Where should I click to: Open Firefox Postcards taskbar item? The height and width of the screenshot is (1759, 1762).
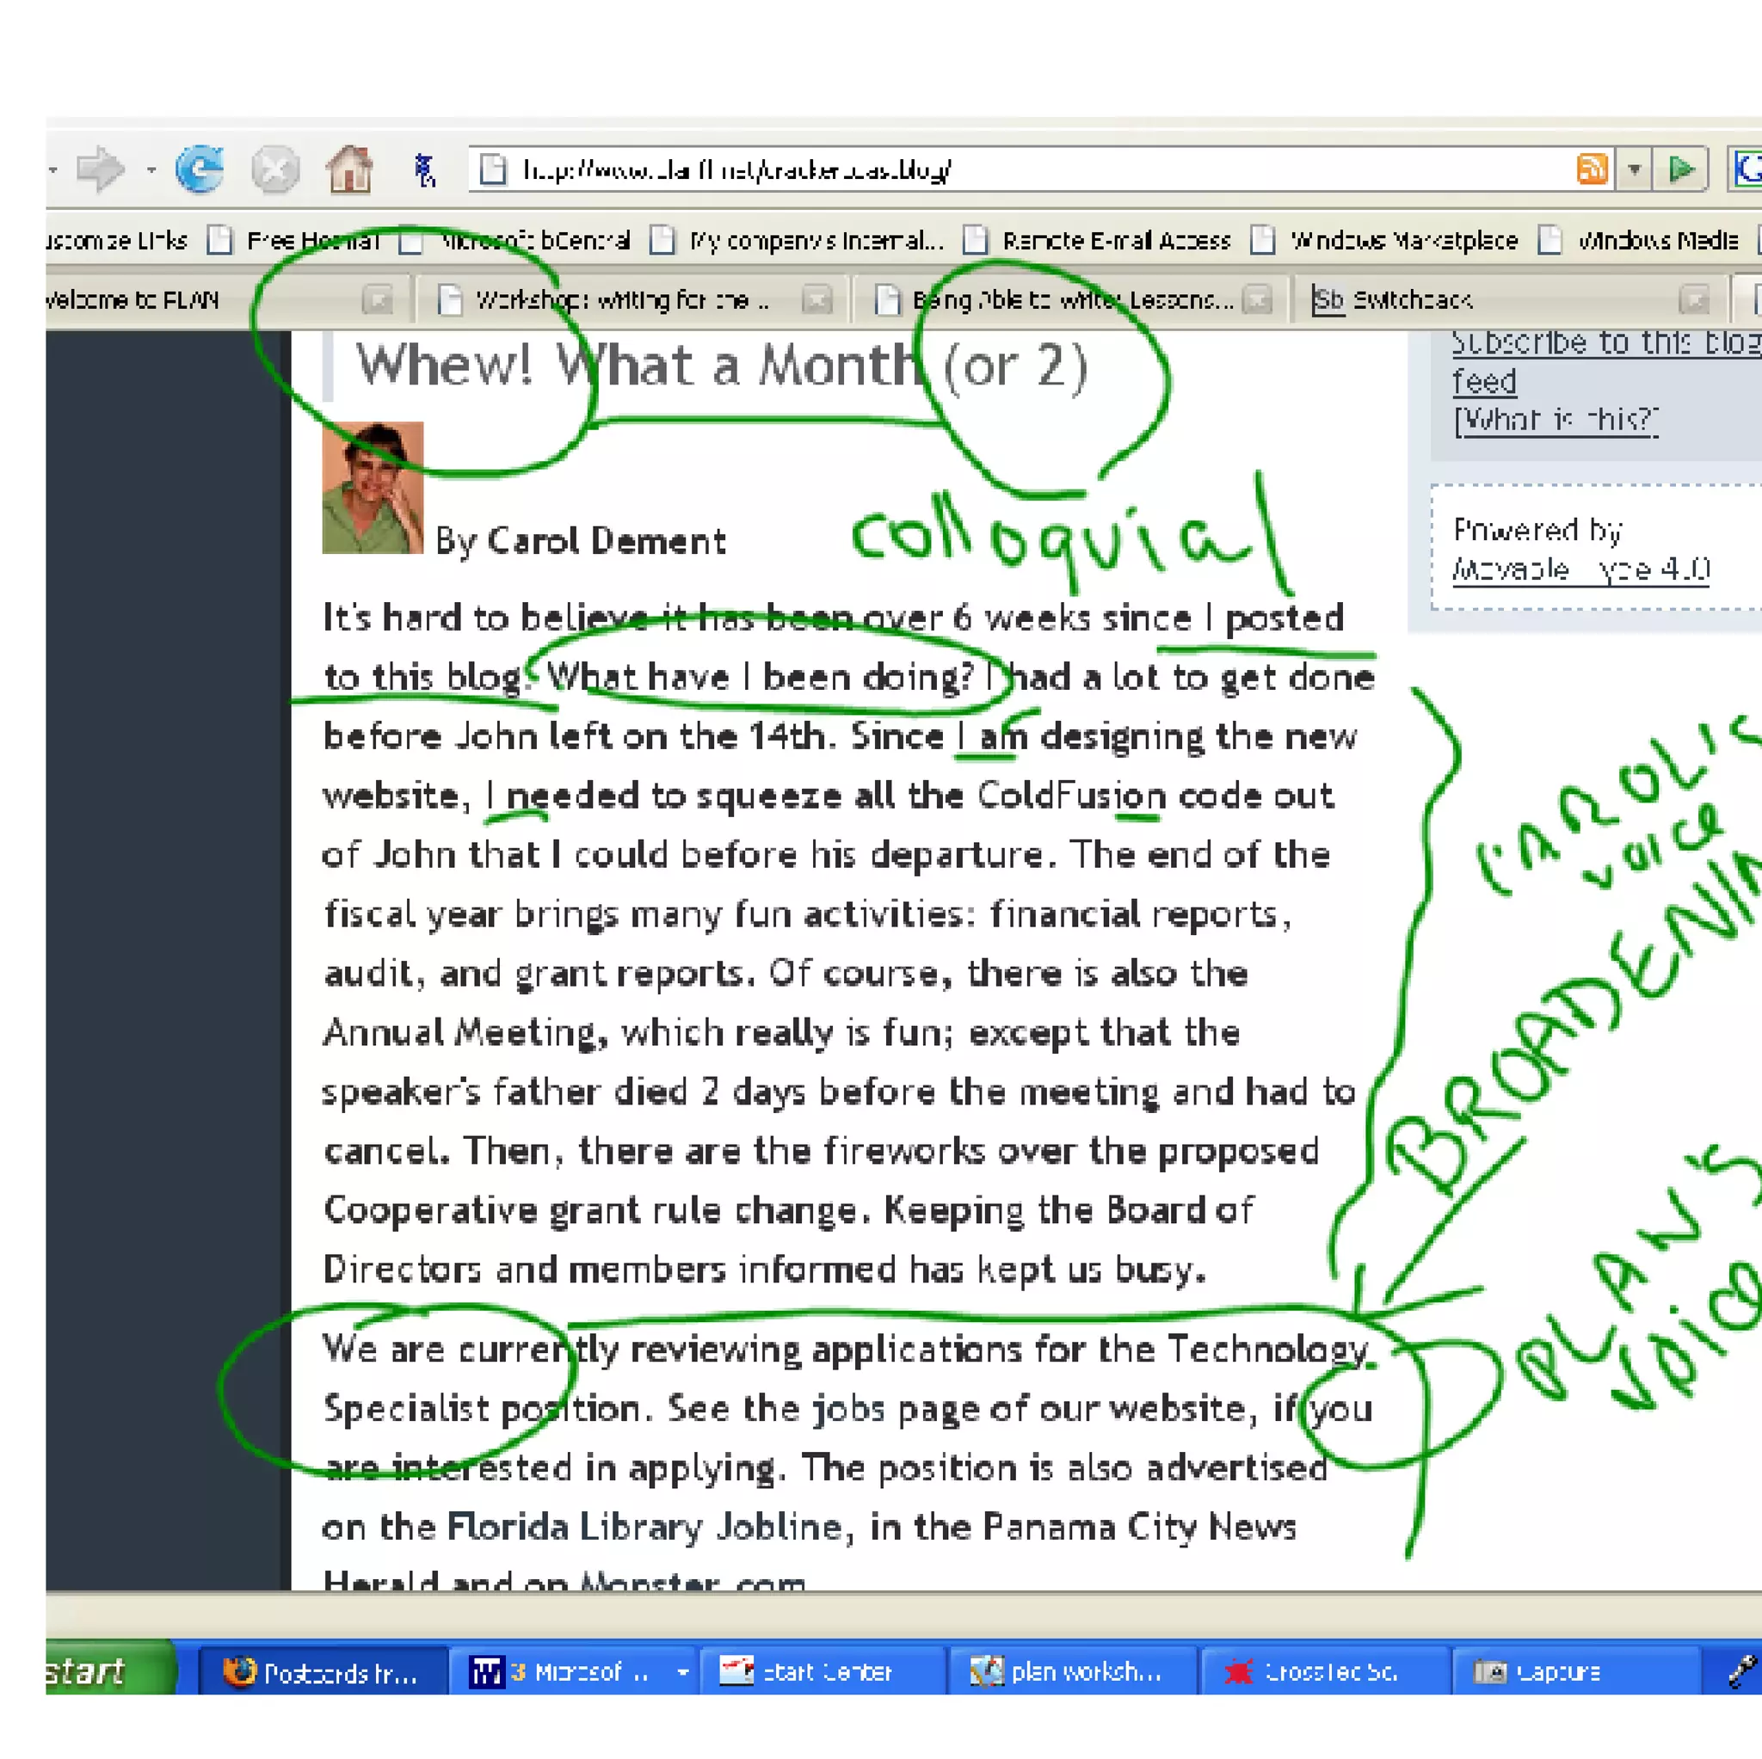click(x=321, y=1672)
